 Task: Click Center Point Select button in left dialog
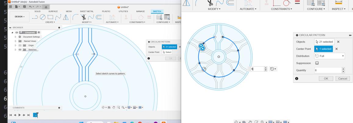click(167, 52)
